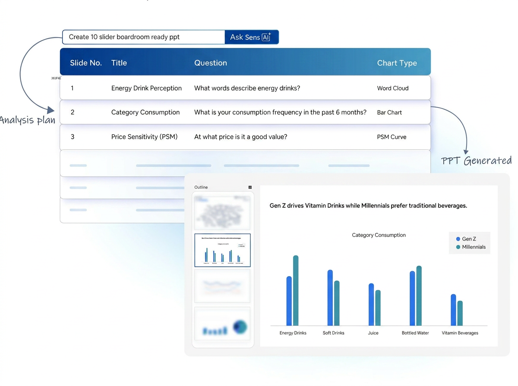
Task: Click the Outline panel layout icon
Action: (x=250, y=187)
